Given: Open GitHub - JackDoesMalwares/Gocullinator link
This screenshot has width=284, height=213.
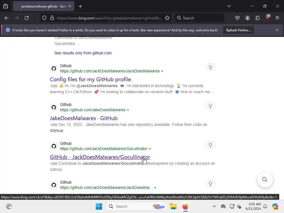Looking at the screenshot, I should click(100, 157).
